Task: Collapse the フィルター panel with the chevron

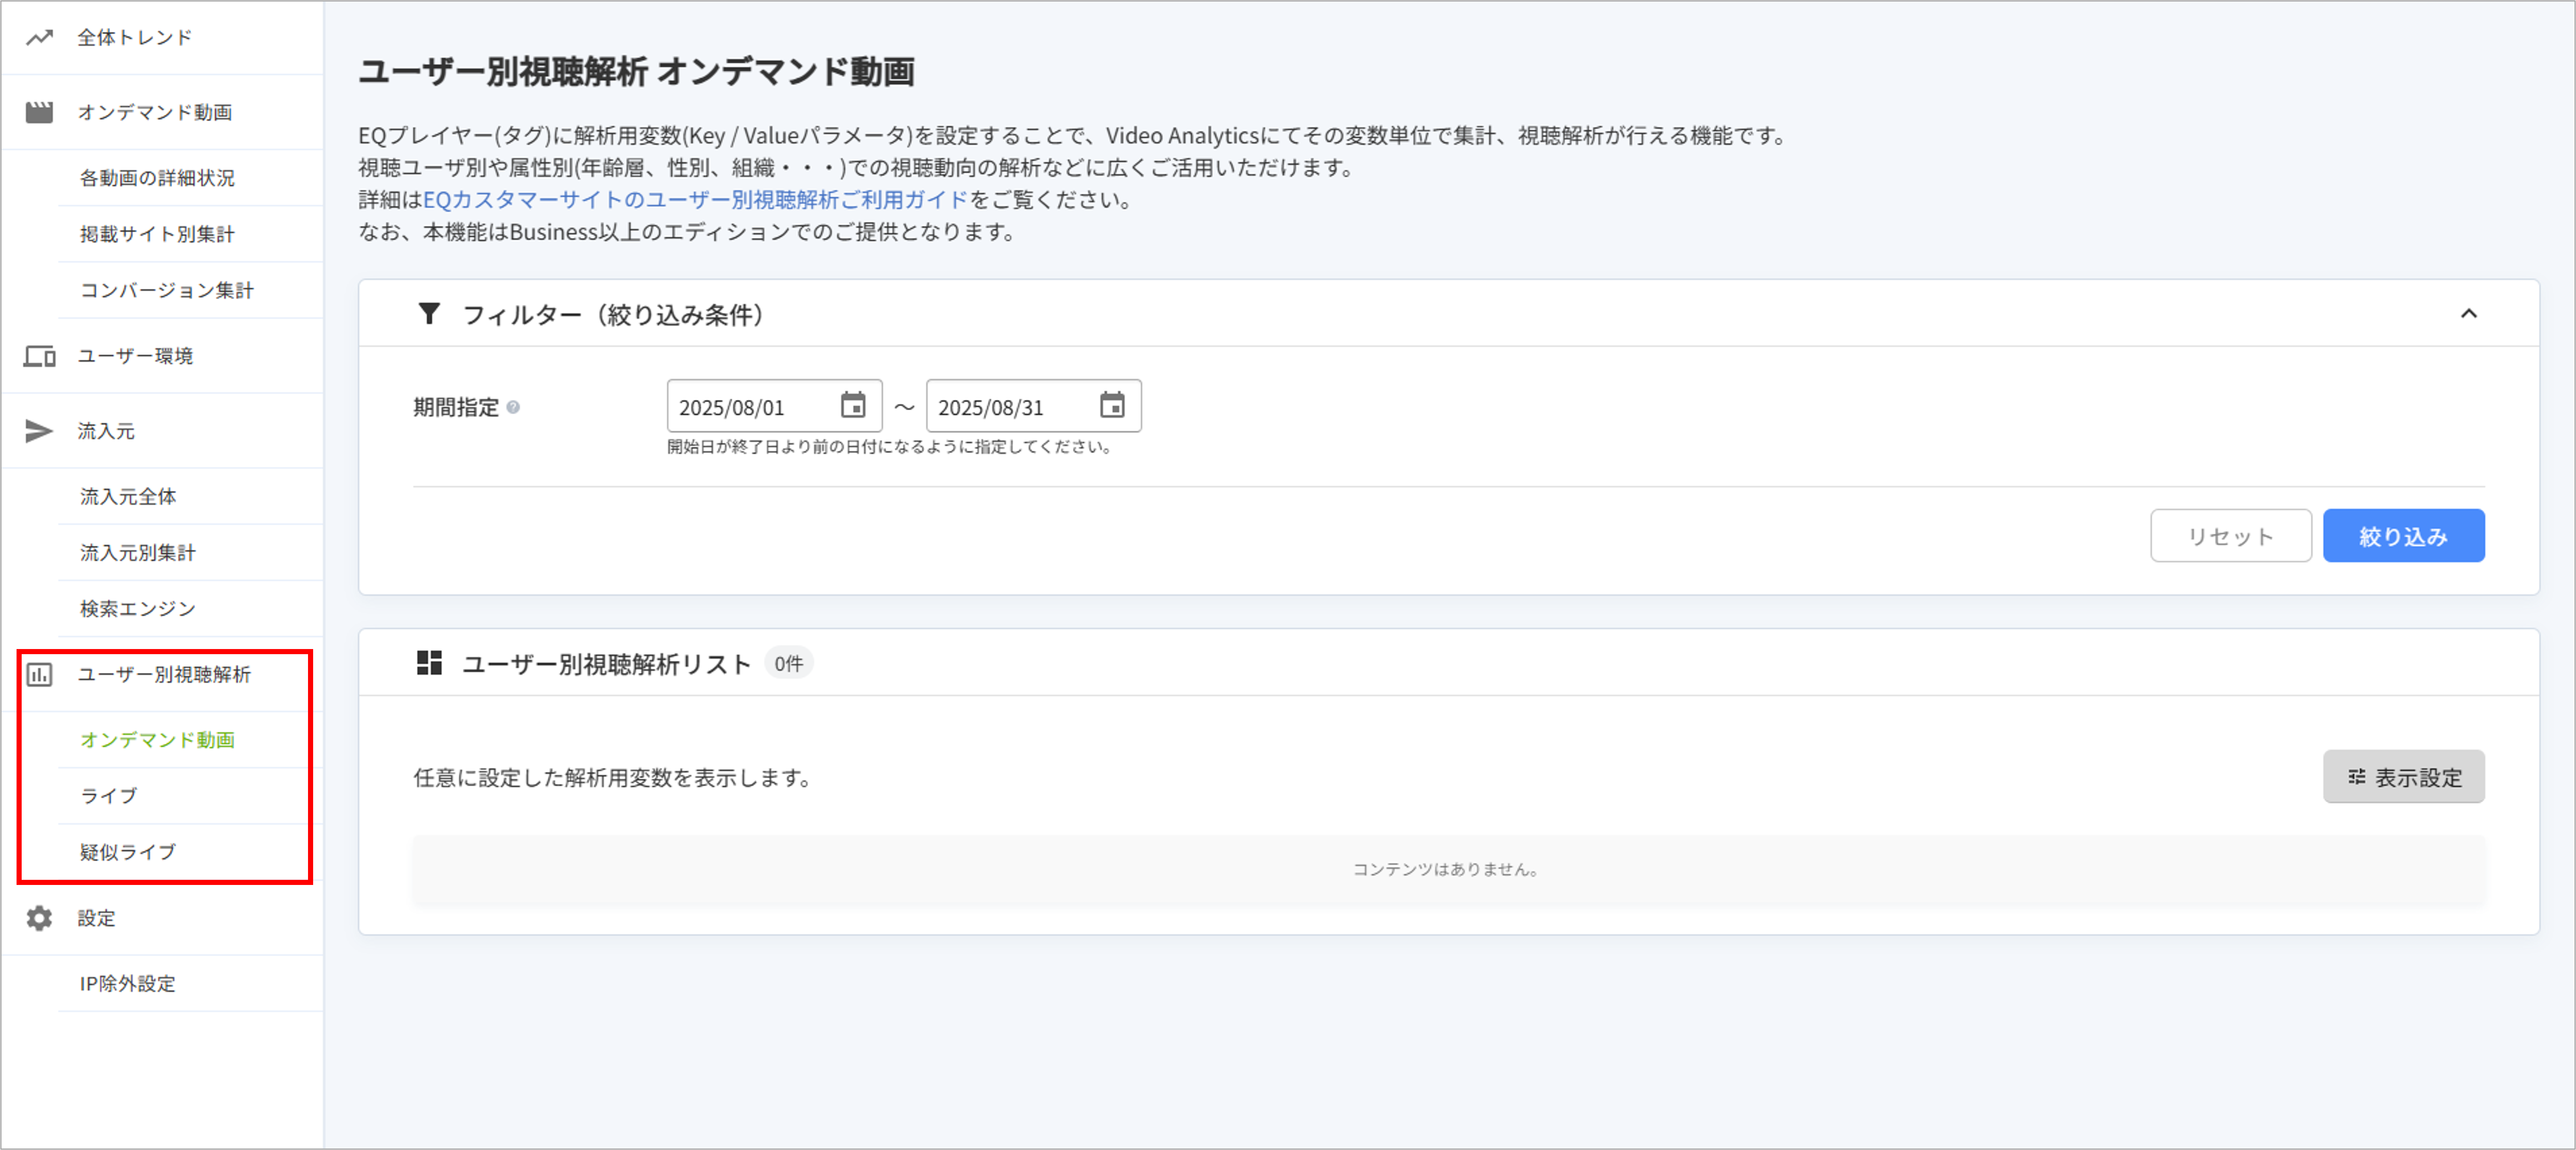Action: coord(2469,314)
